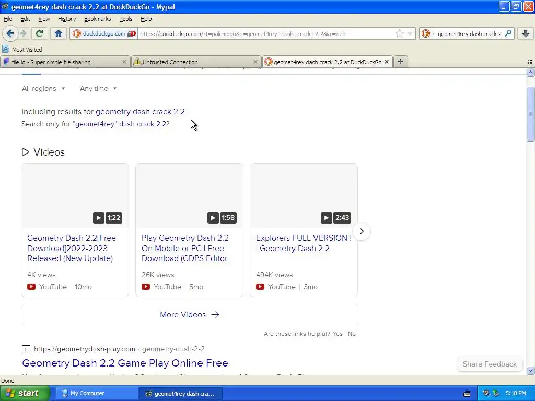The width and height of the screenshot is (535, 401).
Task: Go back with the browser back arrow
Action: (x=10, y=33)
